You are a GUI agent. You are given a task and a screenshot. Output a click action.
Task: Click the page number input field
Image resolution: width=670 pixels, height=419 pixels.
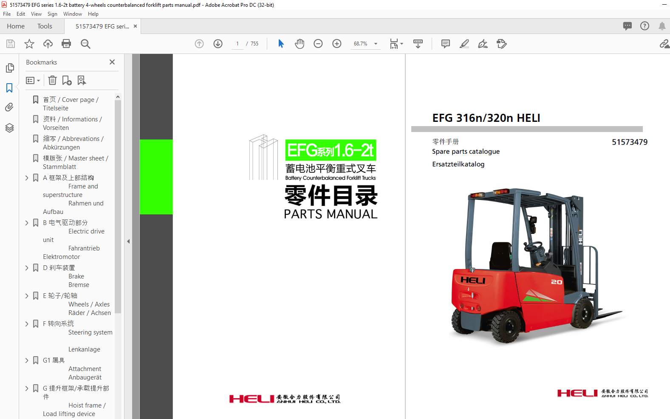pyautogui.click(x=237, y=44)
